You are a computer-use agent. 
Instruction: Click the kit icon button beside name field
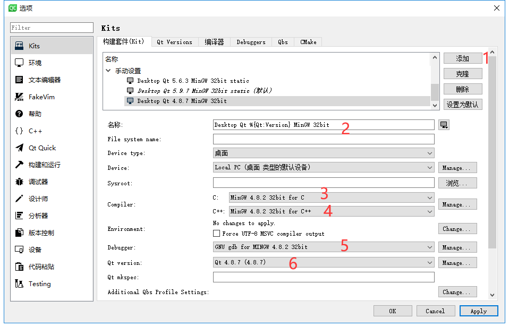(x=444, y=125)
